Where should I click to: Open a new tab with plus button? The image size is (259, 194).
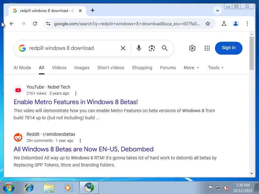coord(93,11)
